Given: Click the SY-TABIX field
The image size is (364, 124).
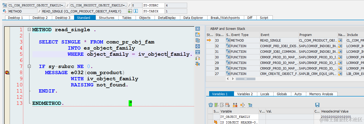Looking at the screenshot, I should click(x=153, y=11).
